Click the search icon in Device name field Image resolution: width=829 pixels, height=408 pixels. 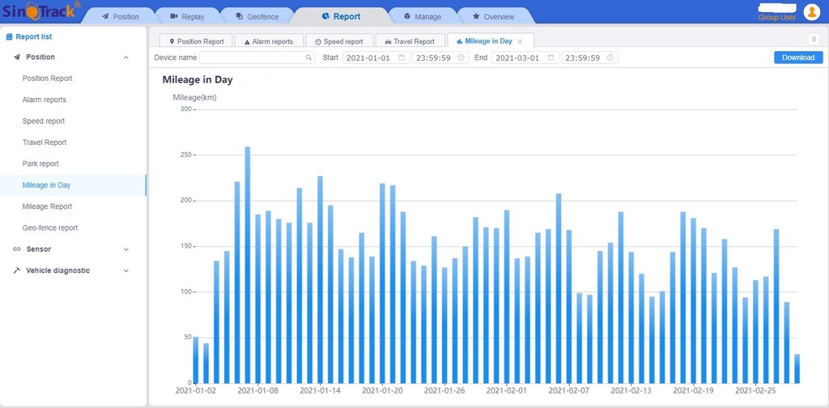coord(308,57)
